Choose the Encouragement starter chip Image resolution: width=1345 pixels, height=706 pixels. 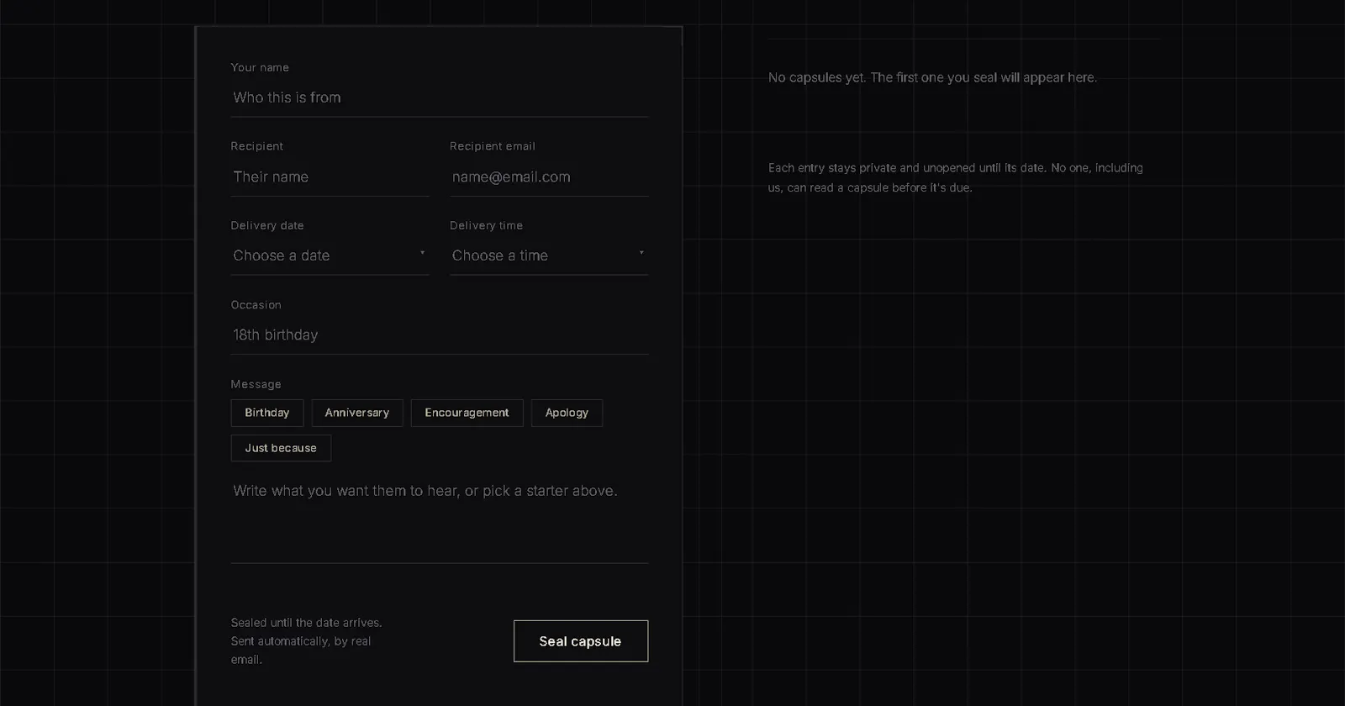[x=467, y=413]
